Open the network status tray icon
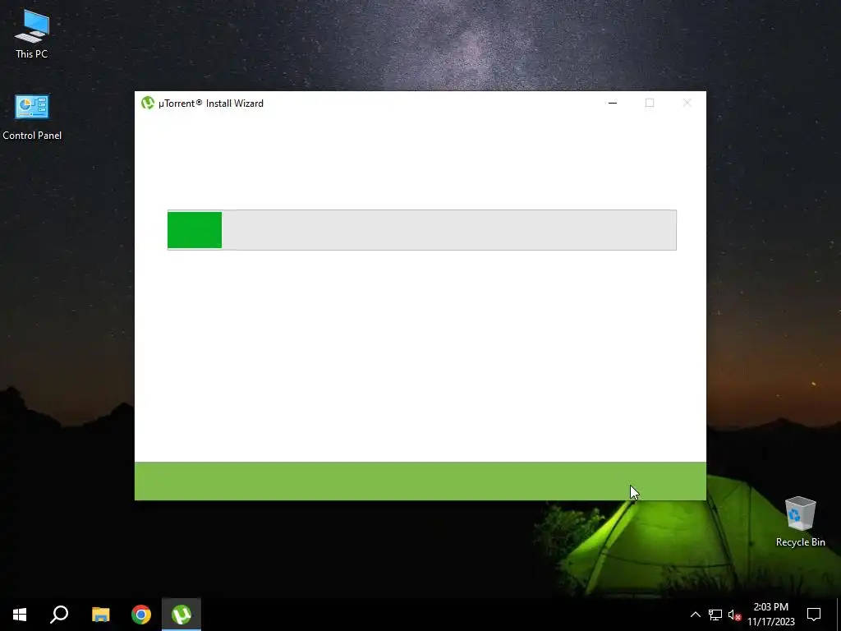Screen dimensions: 841x631 pos(715,615)
